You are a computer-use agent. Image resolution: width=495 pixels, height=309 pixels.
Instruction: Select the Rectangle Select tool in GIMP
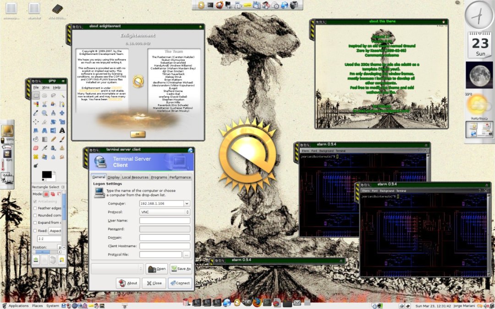[x=36, y=96]
